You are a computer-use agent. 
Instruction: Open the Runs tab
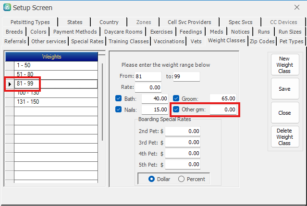coord(264,32)
